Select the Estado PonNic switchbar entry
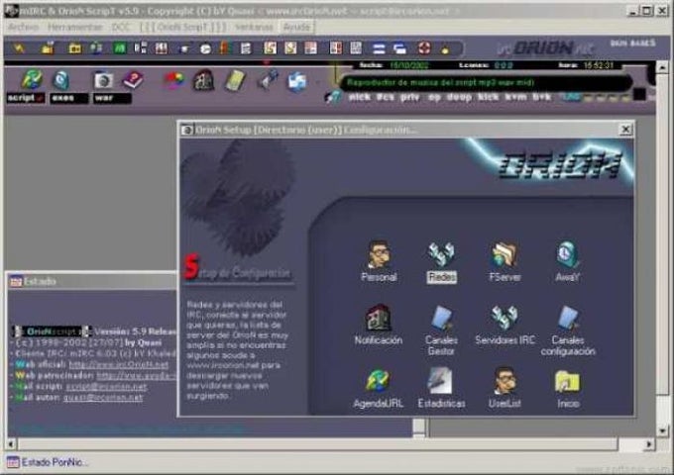Image resolution: width=674 pixels, height=475 pixels. (x=48, y=462)
